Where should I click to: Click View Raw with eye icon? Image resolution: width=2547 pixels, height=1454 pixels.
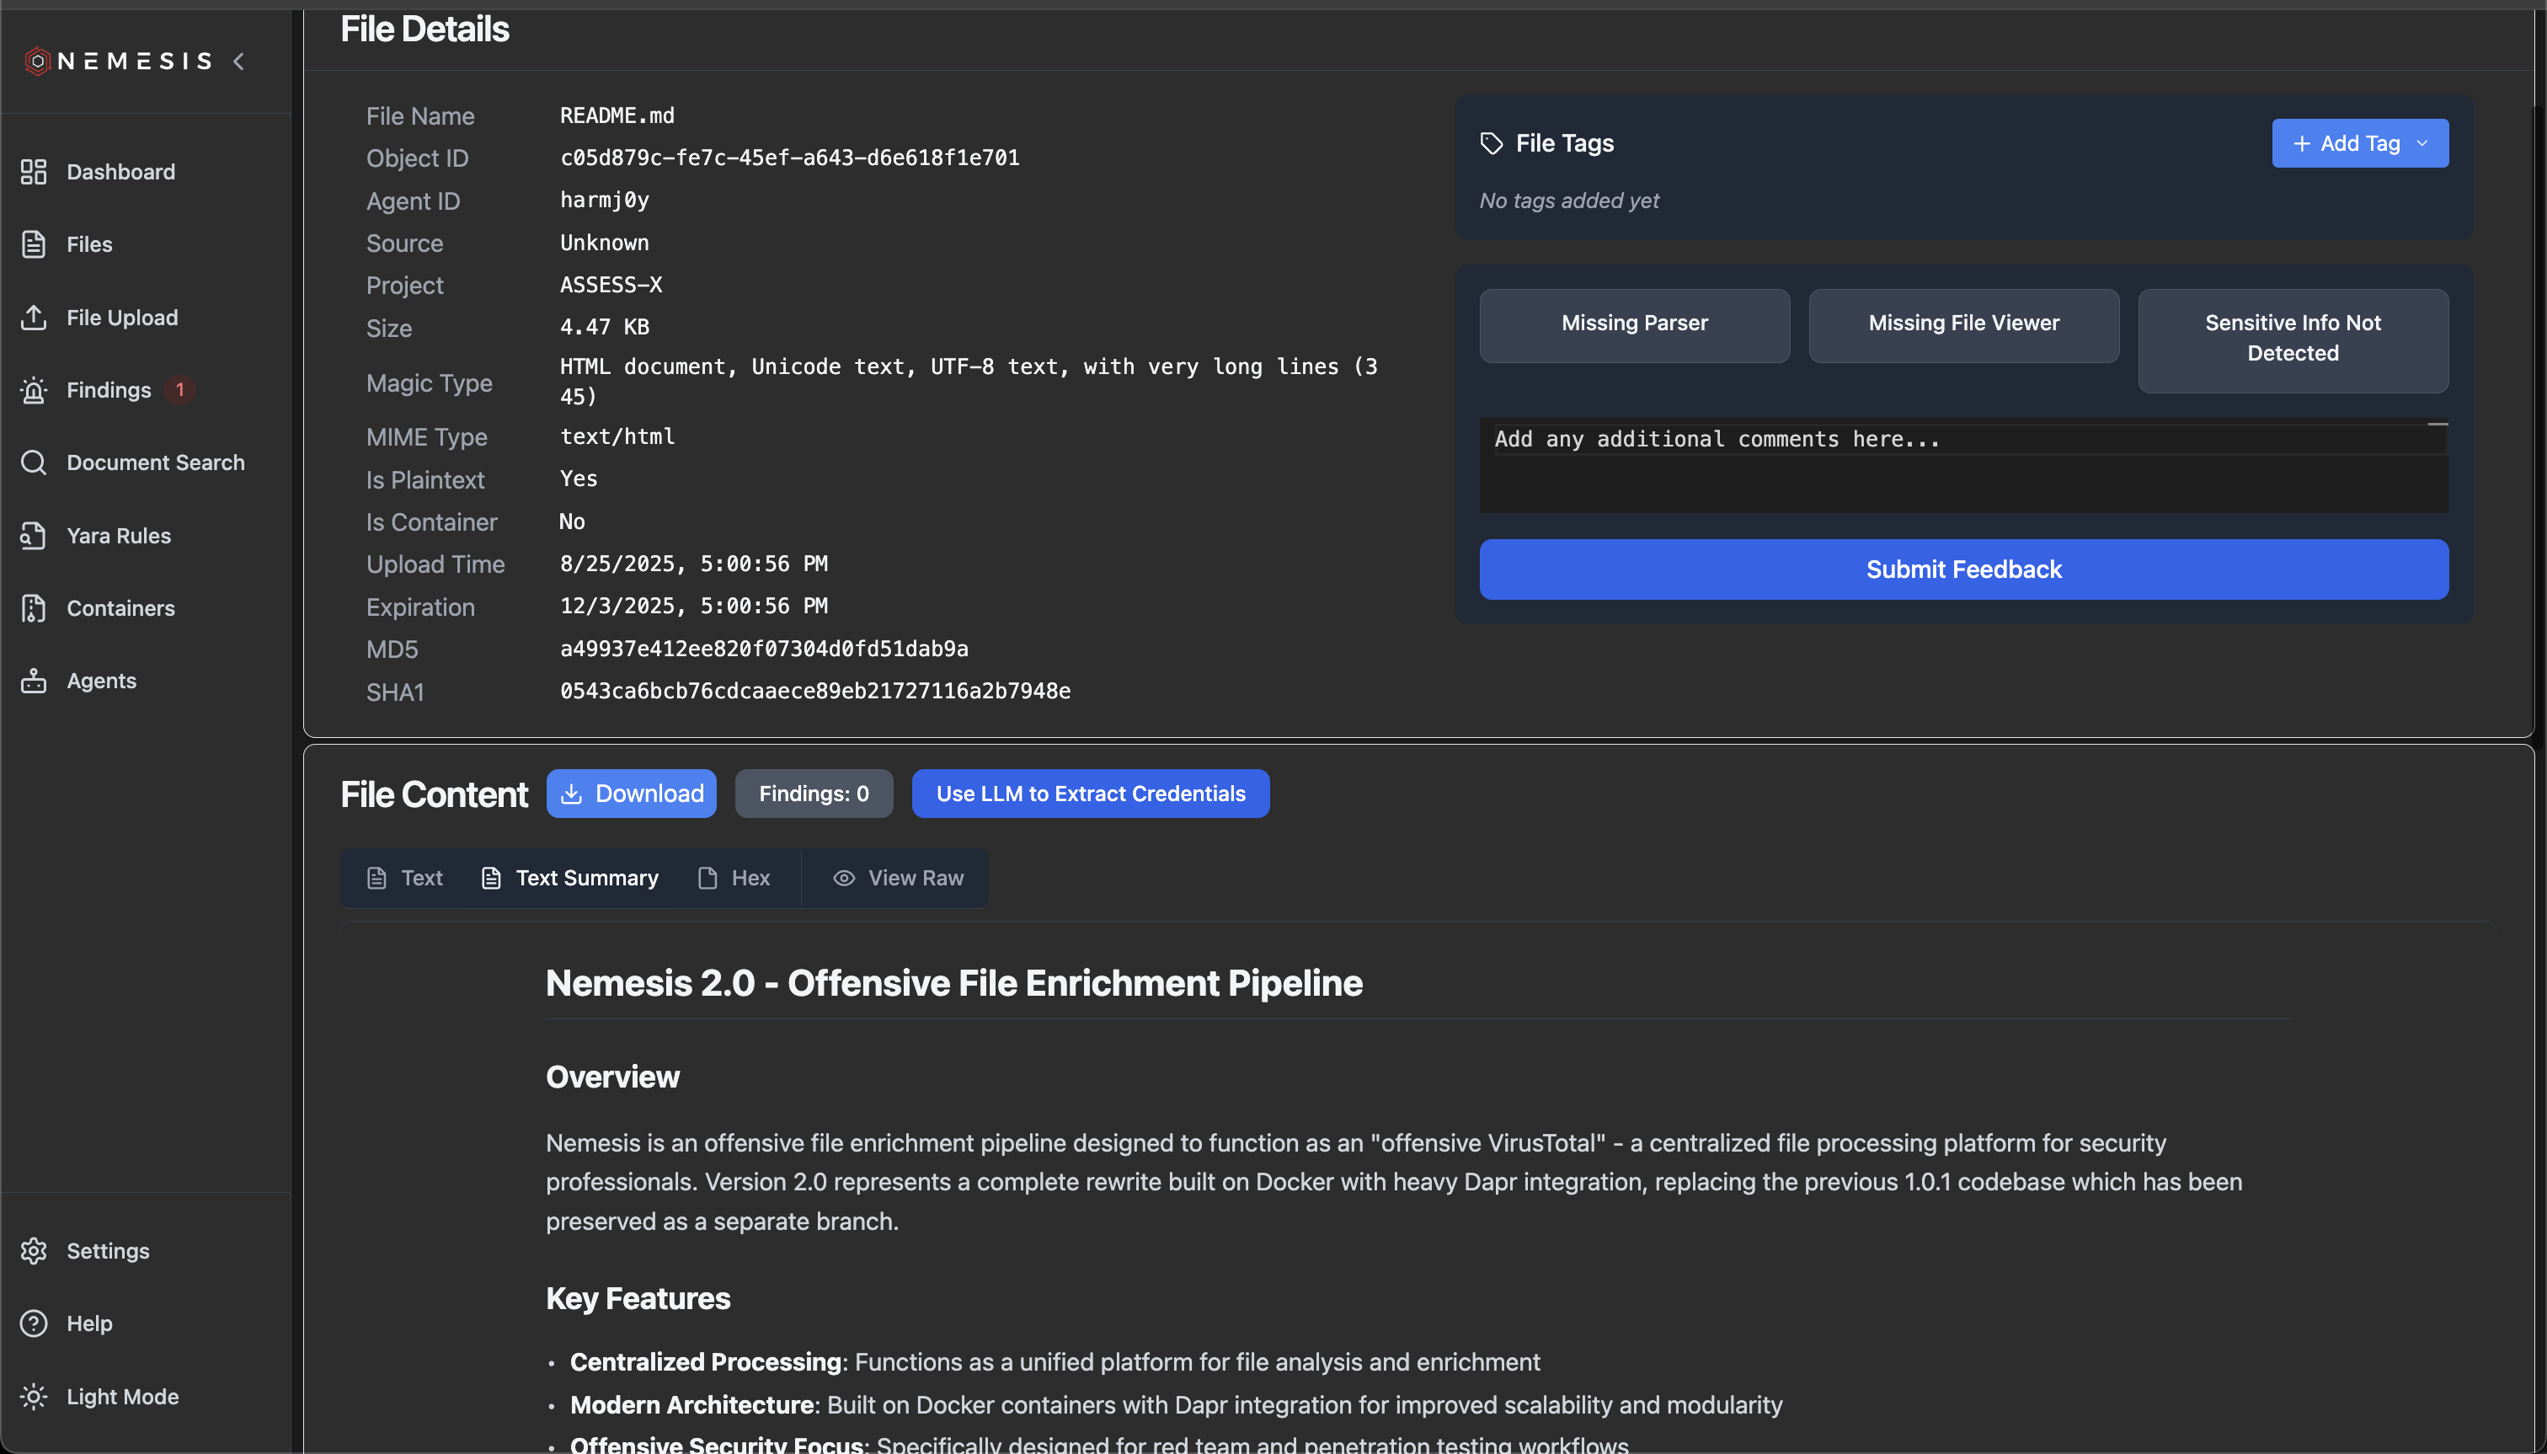[x=898, y=878]
